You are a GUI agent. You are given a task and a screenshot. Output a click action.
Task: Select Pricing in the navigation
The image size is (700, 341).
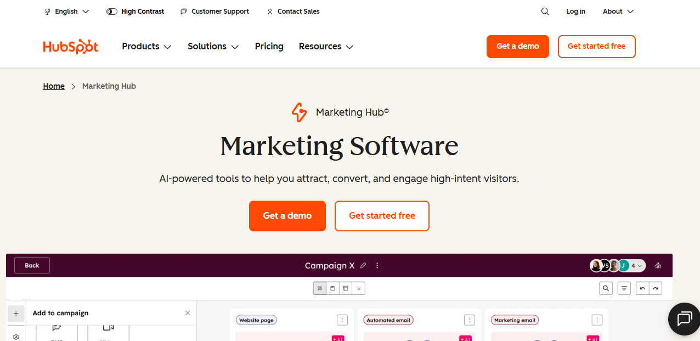pyautogui.click(x=269, y=47)
